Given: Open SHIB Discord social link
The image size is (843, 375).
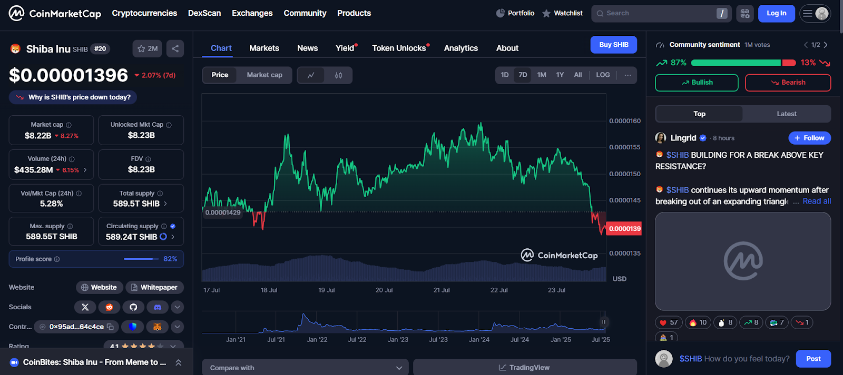Looking at the screenshot, I should pyautogui.click(x=158, y=307).
